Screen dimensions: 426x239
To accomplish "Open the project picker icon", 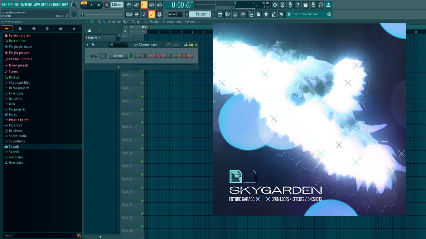I will pyautogui.click(x=258, y=14).
